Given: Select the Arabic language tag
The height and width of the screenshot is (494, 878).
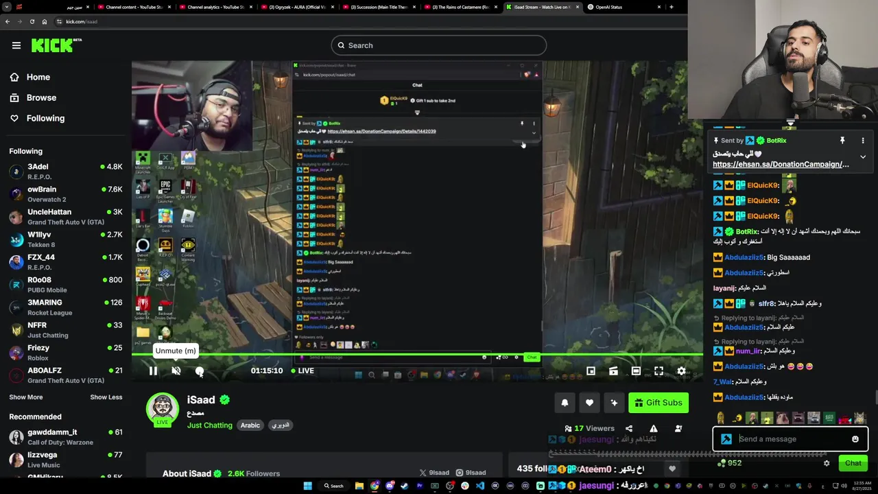Looking at the screenshot, I should point(250,425).
